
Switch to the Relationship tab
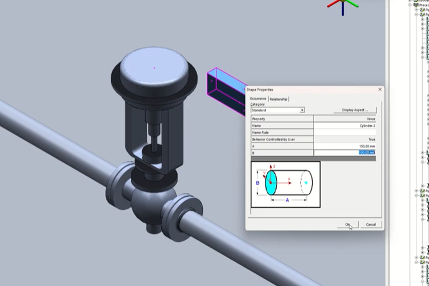pyautogui.click(x=279, y=99)
